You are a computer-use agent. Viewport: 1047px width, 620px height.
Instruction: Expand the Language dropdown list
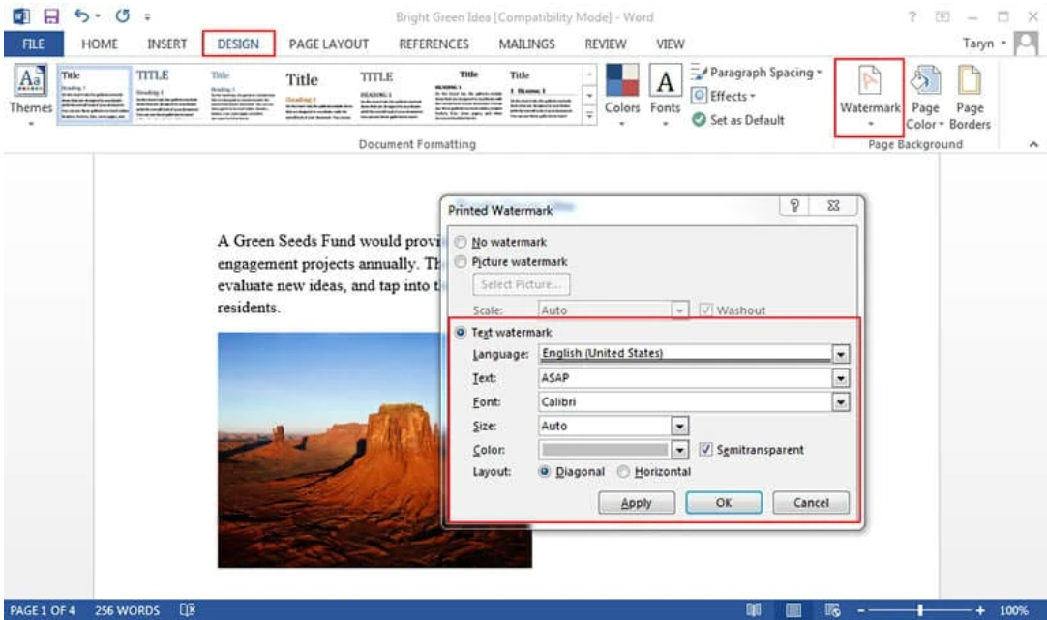(840, 355)
